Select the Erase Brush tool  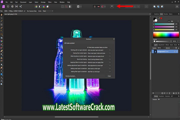click(1, 51)
